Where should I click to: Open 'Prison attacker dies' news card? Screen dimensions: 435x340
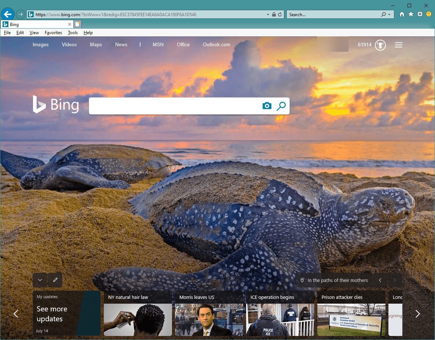pos(351,313)
